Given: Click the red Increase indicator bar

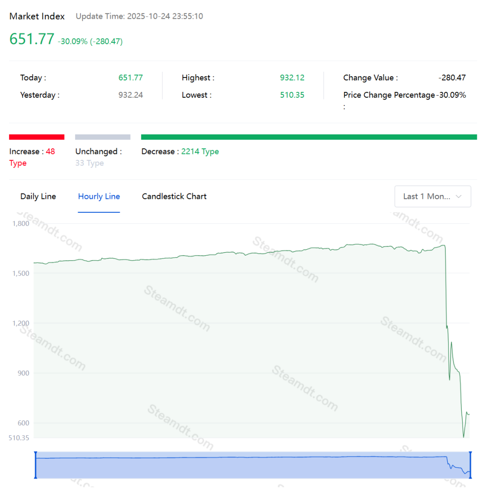Looking at the screenshot, I should pyautogui.click(x=37, y=137).
